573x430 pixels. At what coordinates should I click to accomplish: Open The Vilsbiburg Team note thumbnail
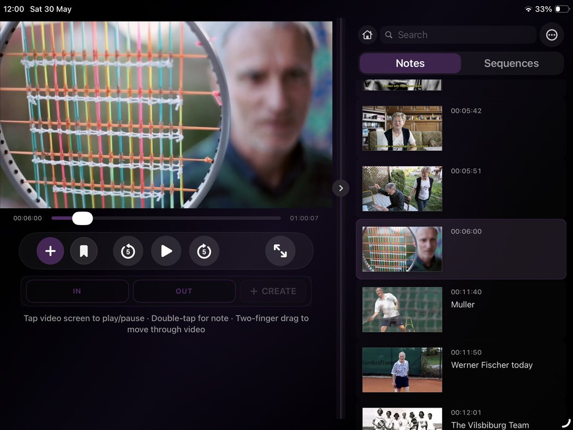click(x=402, y=419)
